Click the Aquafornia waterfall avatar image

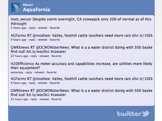[x=16, y=7]
